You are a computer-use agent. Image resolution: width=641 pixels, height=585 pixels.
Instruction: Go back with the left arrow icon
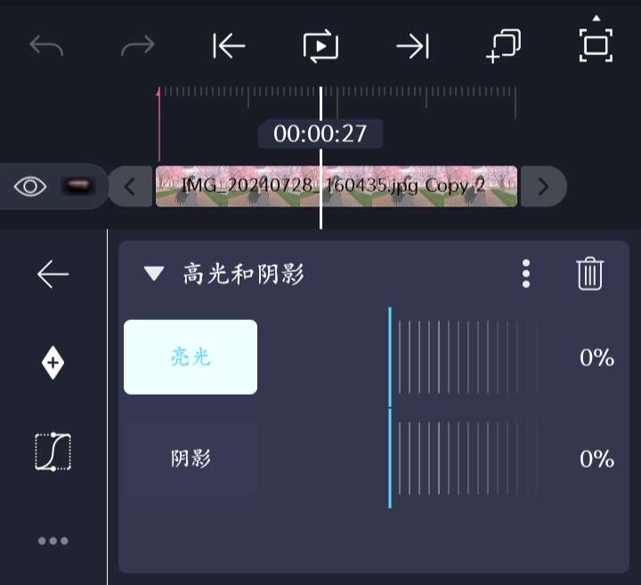[53, 274]
